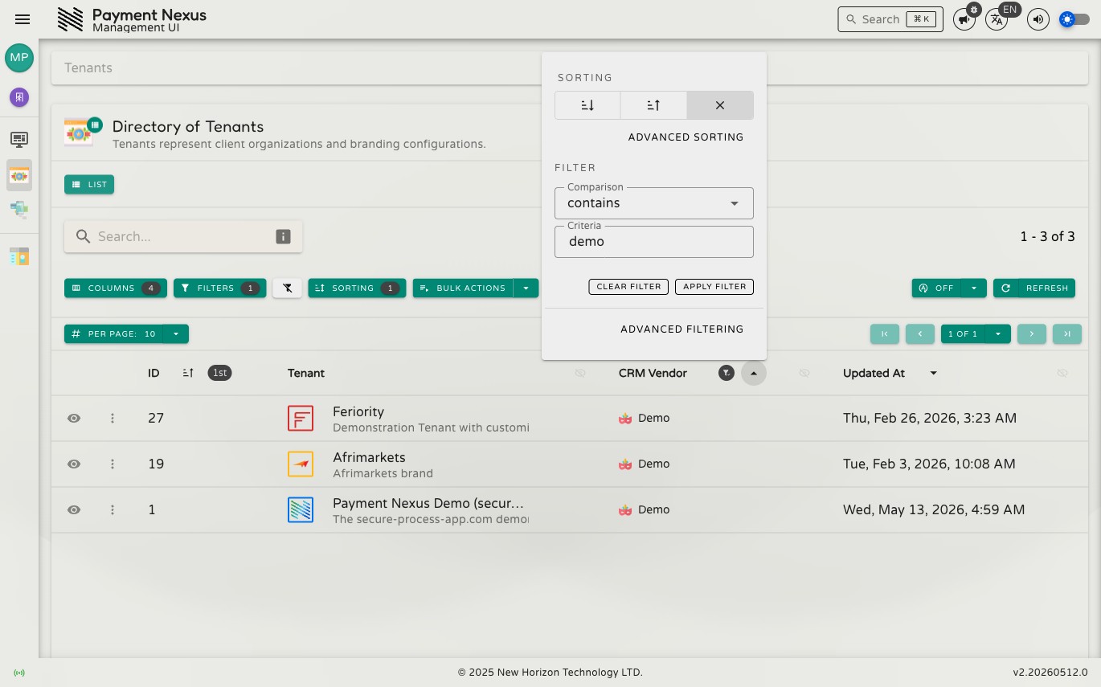1101x687 pixels.
Task: Click the Payment Nexus Demo tenant logo
Action: [x=301, y=509]
